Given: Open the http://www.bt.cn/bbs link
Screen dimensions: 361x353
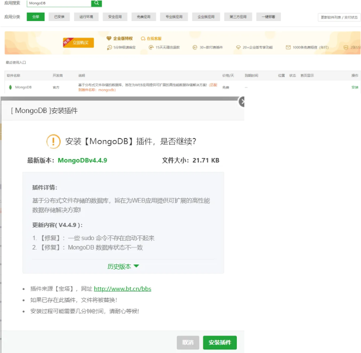Looking at the screenshot, I should click(123, 288).
